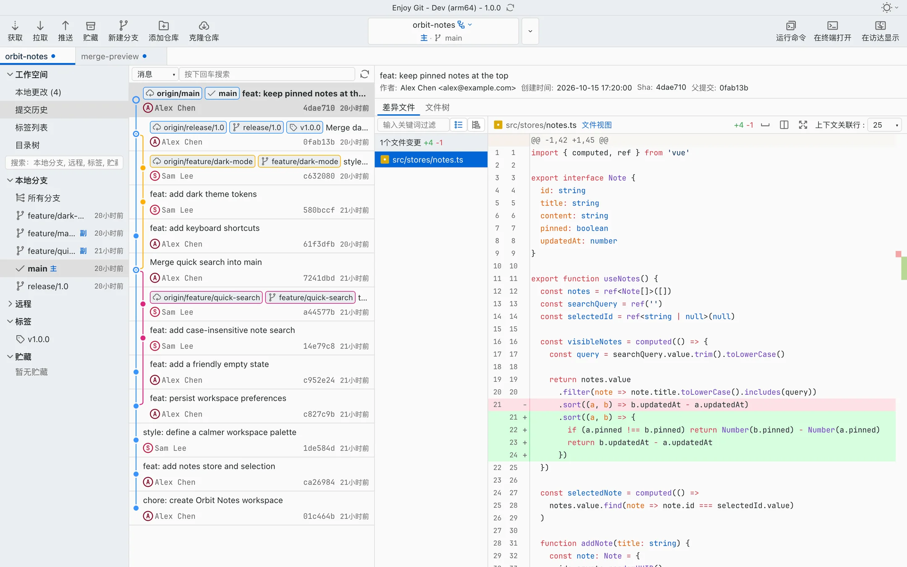907x567 pixels.
Task: Toggle the light/dark theme sun icon
Action: tap(886, 8)
